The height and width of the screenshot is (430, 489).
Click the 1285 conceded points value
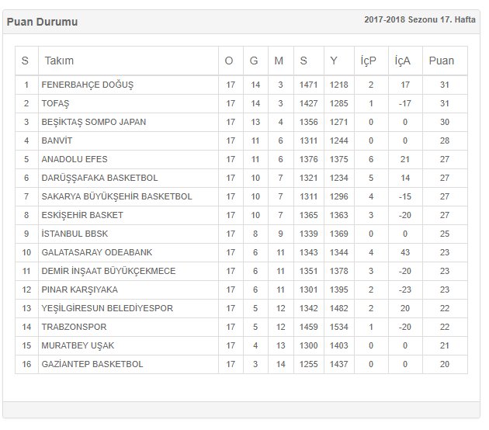pyautogui.click(x=338, y=103)
